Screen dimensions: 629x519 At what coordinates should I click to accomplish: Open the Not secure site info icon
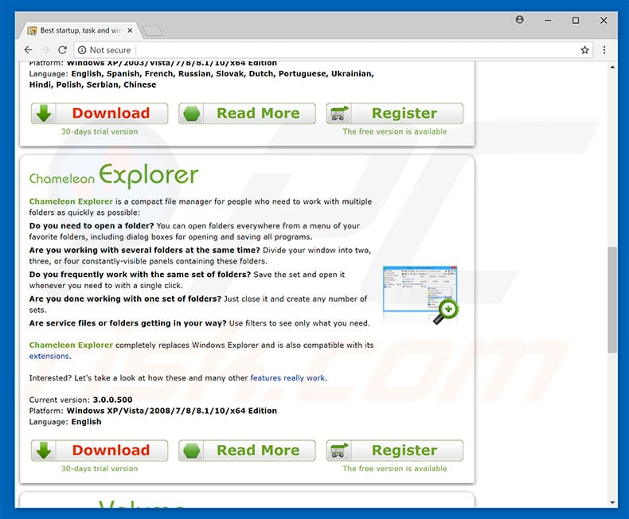click(82, 50)
